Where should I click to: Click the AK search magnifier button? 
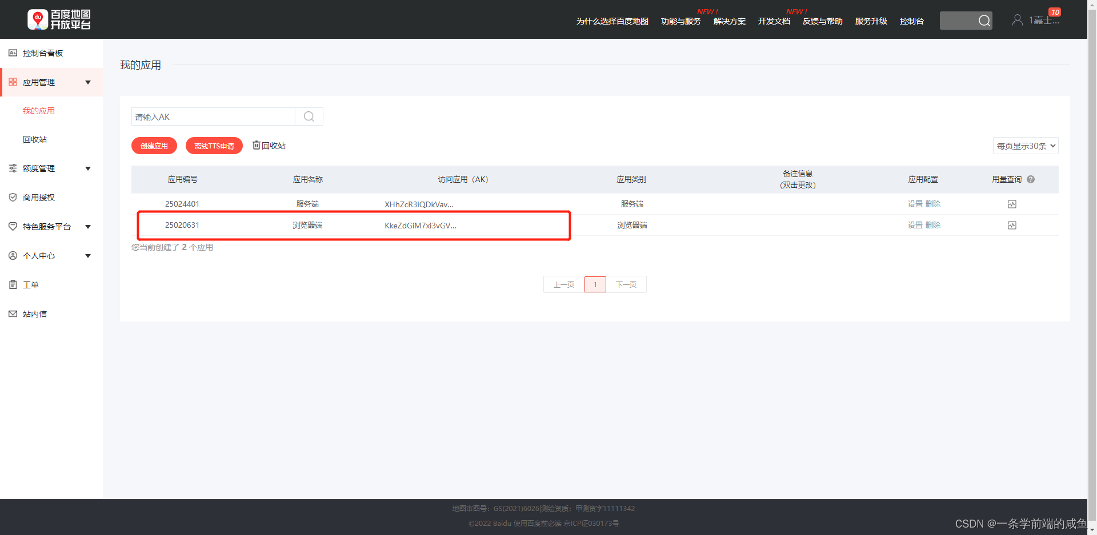pos(309,116)
